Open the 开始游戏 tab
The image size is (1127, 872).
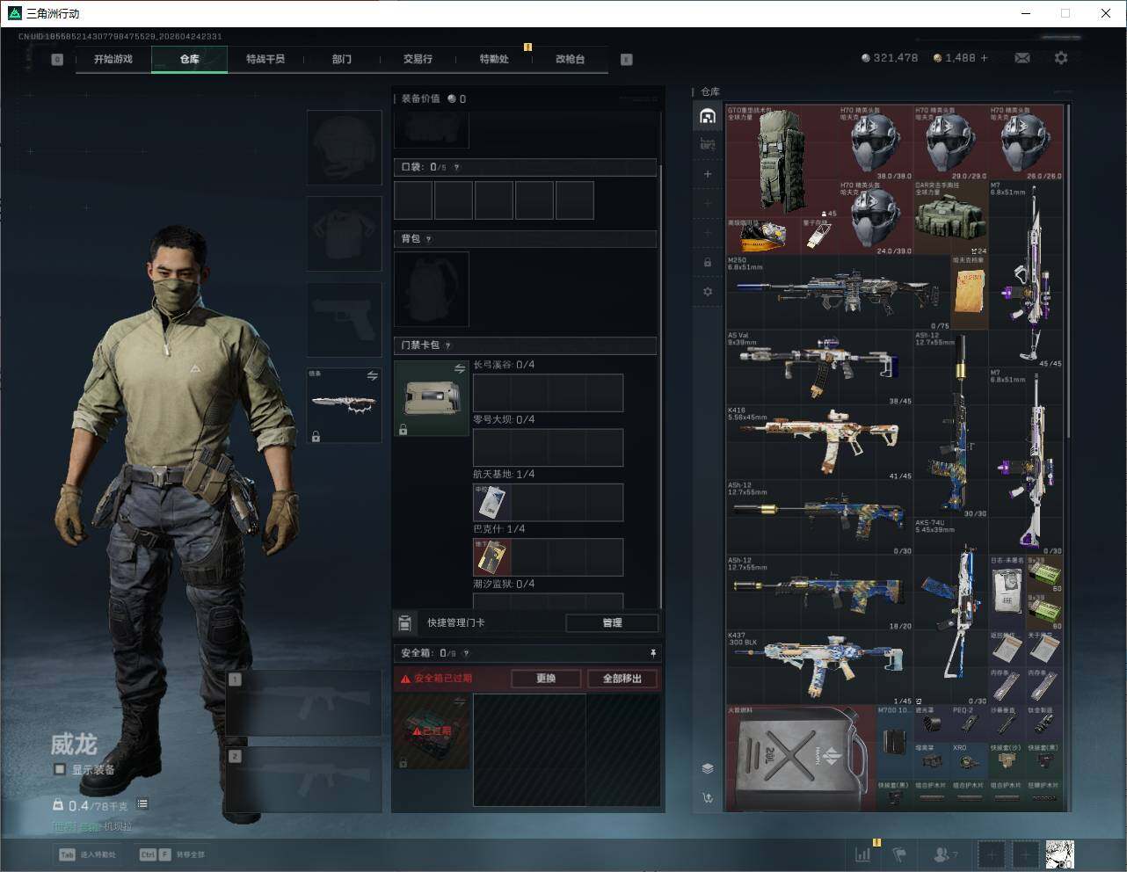[x=113, y=59]
